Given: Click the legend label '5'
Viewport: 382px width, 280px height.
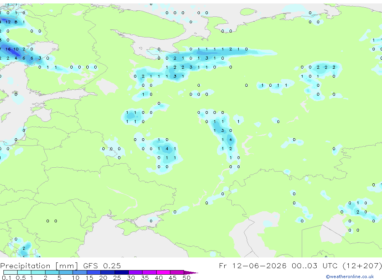Looking at the screenshot, I should 59,278.
